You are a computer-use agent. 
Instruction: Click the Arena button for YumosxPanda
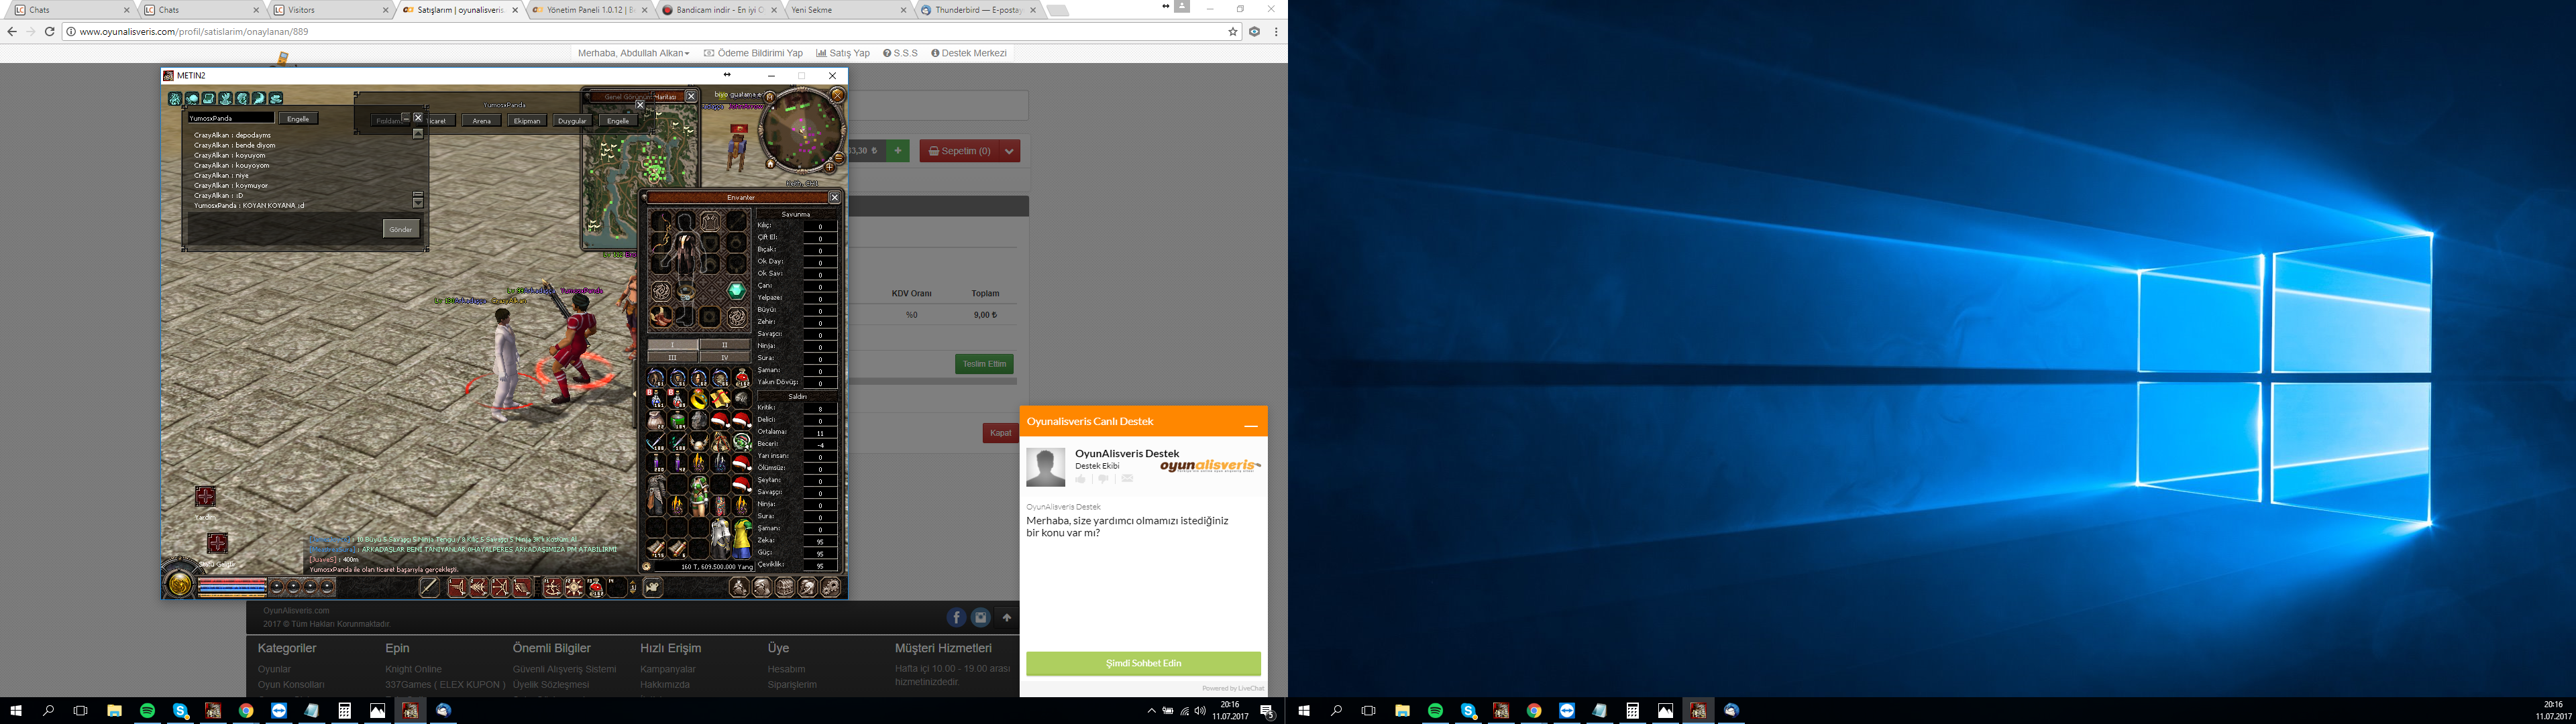(482, 121)
